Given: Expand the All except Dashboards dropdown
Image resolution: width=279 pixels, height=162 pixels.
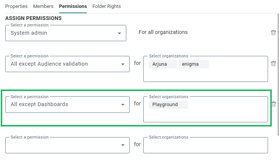Looking at the screenshot, I should click(122, 105).
